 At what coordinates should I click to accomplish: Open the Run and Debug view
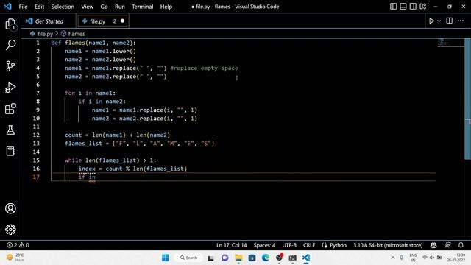(x=10, y=88)
